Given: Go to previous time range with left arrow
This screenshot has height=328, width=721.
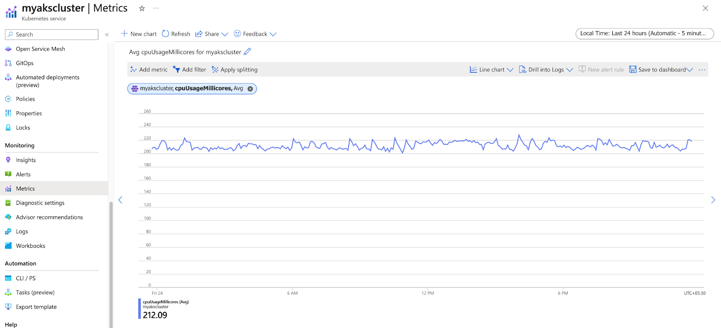Looking at the screenshot, I should pos(120,200).
